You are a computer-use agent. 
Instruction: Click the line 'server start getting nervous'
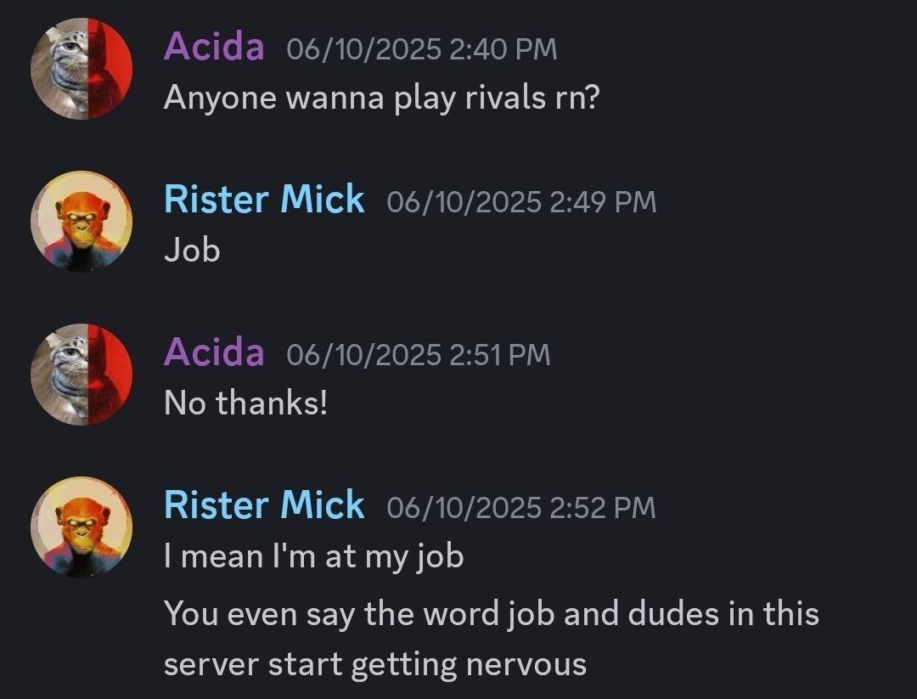point(374,664)
